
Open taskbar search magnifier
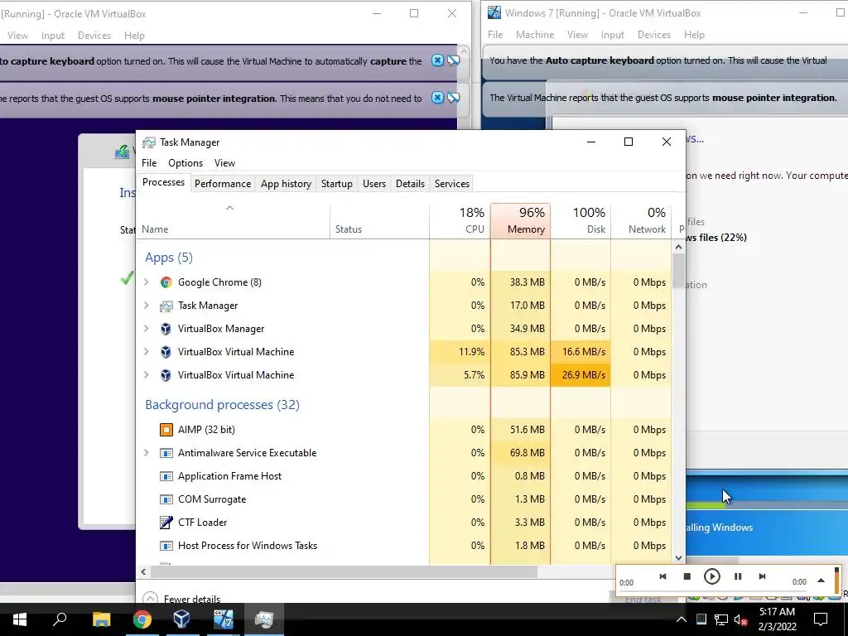click(x=60, y=619)
